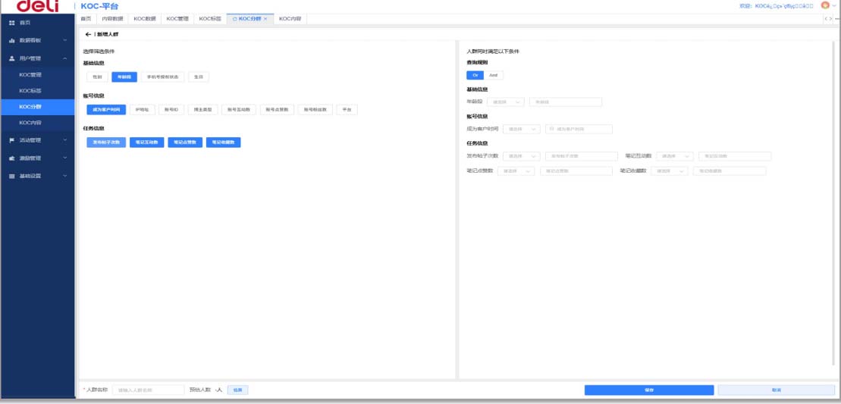Viewport: 841px width, 404px height.
Task: Click the back arrow beside 新增人群
Action: 88,35
